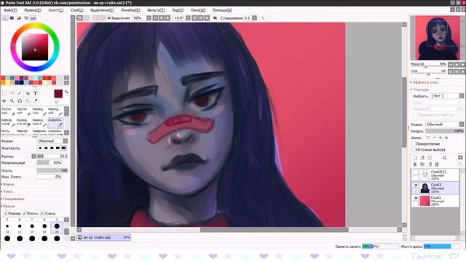Toggle visibility of layer Слой1

[x=416, y=198]
